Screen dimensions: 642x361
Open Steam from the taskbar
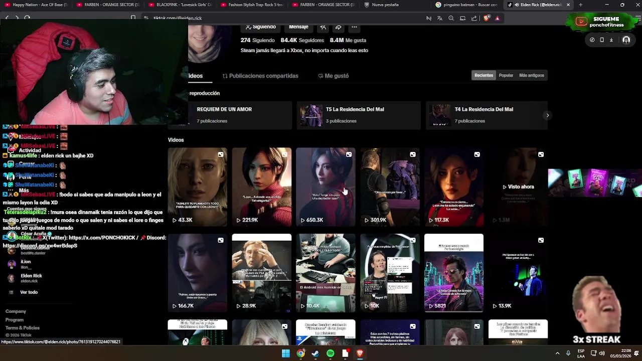click(x=315, y=353)
